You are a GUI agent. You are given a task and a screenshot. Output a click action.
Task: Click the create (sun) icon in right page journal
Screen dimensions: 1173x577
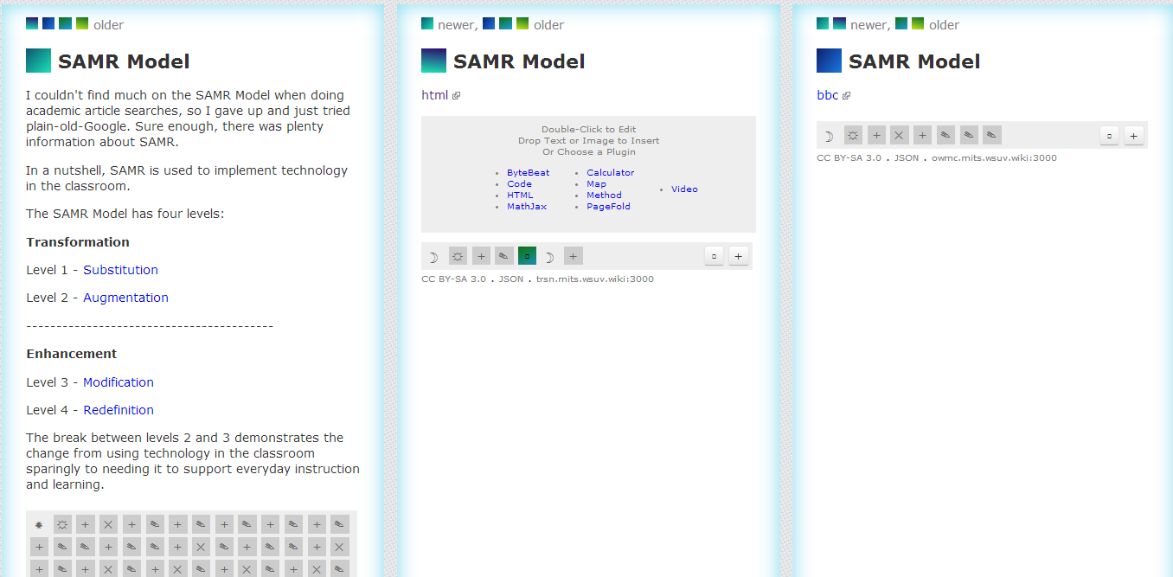pyautogui.click(x=853, y=135)
